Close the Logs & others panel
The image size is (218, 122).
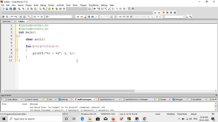216,95
